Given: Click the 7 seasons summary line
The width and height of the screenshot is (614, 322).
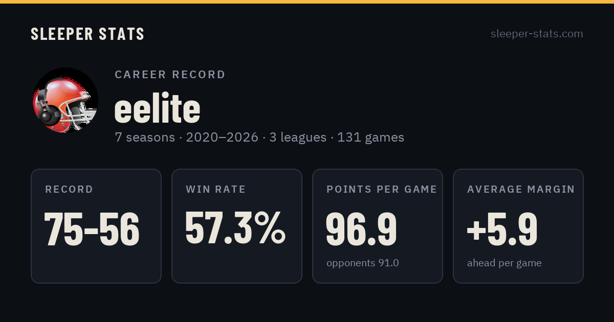Looking at the screenshot, I should click(x=259, y=137).
